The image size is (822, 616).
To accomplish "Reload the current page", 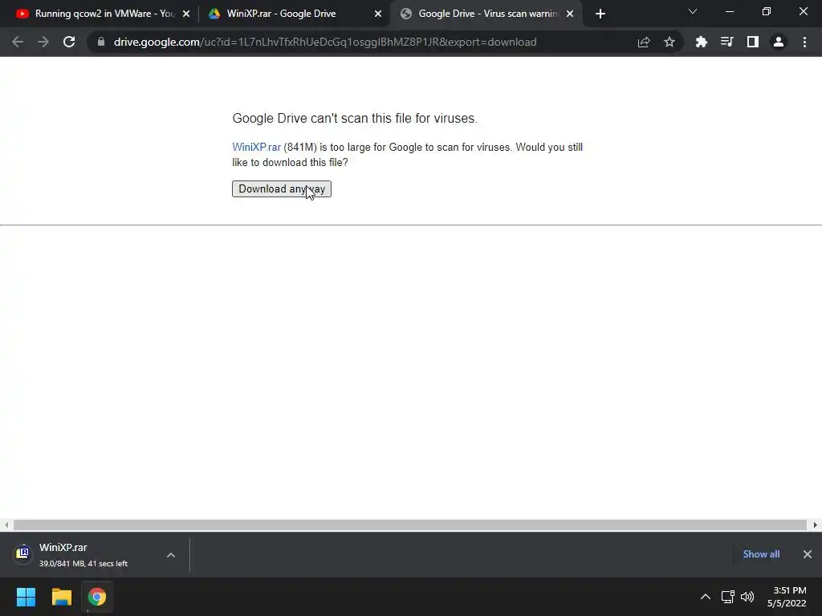I will tap(69, 42).
